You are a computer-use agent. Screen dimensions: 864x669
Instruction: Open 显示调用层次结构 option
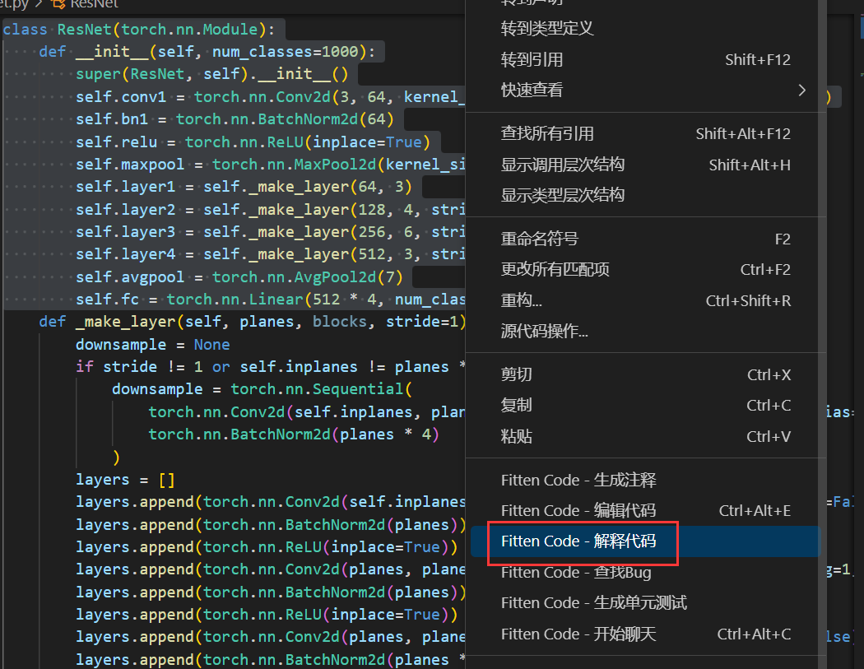(563, 165)
